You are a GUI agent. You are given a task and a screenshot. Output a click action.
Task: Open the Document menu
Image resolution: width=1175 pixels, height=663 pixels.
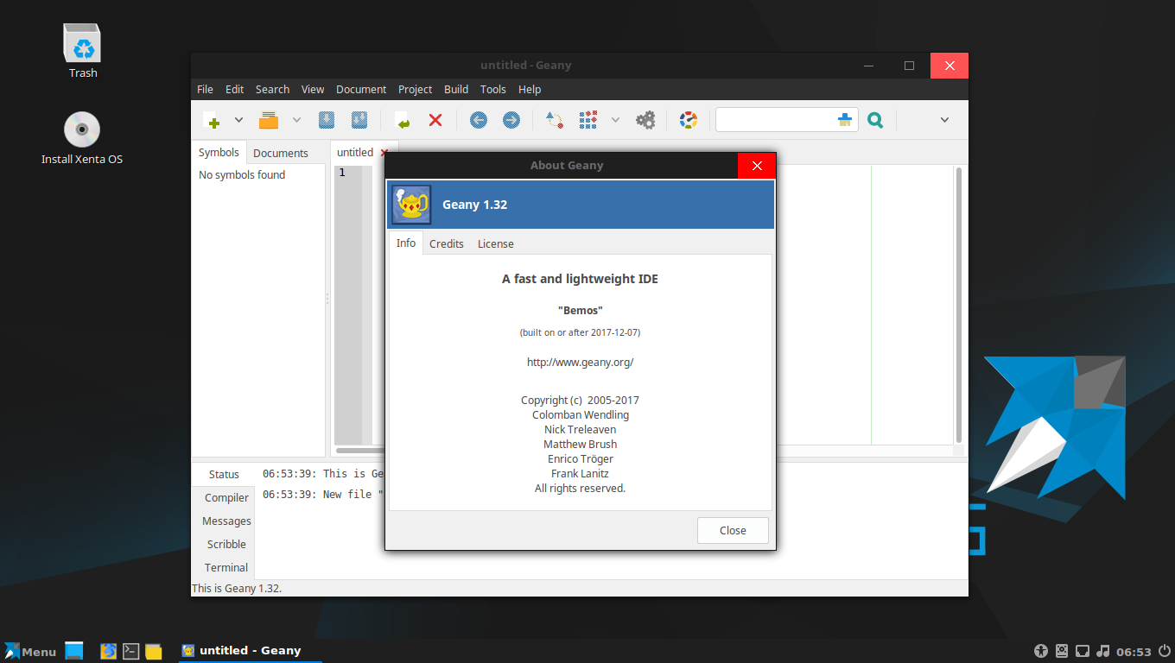click(x=361, y=89)
